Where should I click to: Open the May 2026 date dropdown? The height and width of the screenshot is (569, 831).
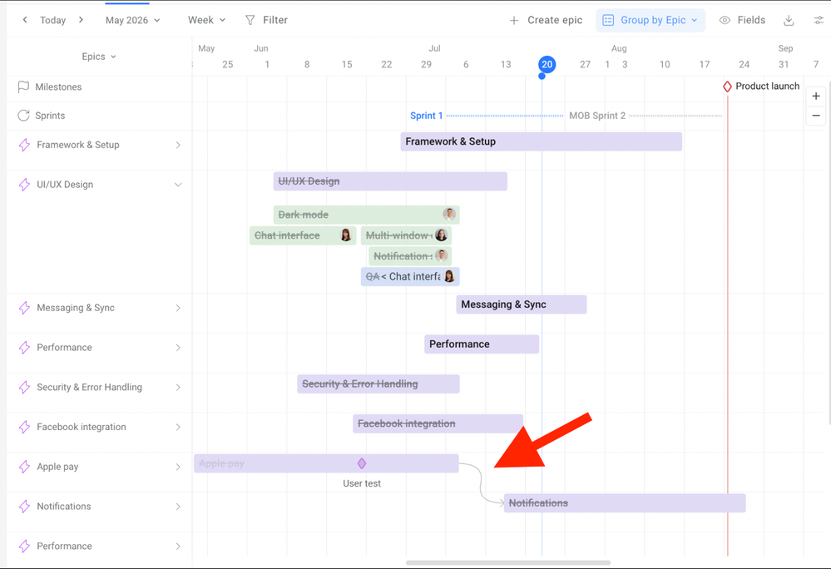point(132,20)
